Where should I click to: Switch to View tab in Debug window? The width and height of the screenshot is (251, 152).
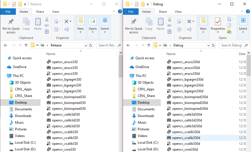pos(178,12)
